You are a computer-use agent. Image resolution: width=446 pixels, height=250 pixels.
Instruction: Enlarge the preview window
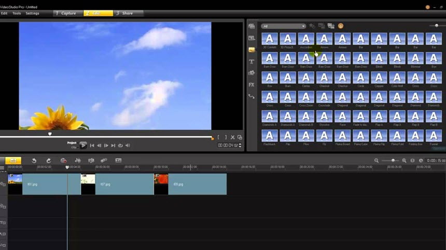point(240,137)
